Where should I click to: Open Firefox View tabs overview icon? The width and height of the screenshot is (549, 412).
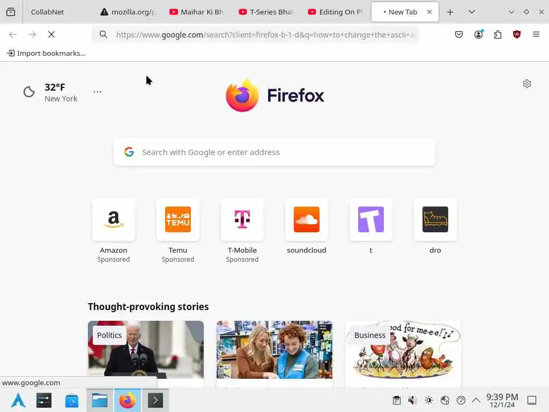pyautogui.click(x=11, y=12)
